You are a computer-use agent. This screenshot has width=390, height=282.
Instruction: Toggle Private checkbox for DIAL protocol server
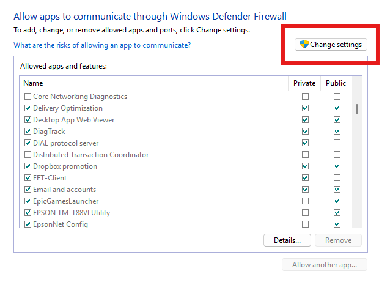(x=305, y=143)
